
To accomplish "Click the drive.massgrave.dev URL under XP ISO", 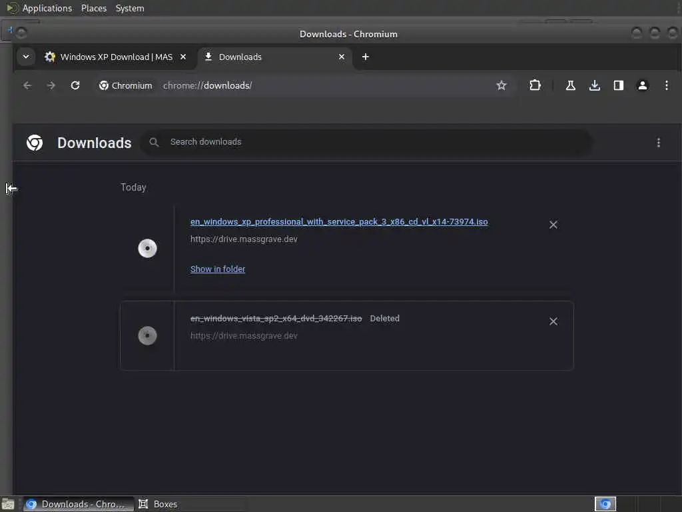I will coord(244,239).
